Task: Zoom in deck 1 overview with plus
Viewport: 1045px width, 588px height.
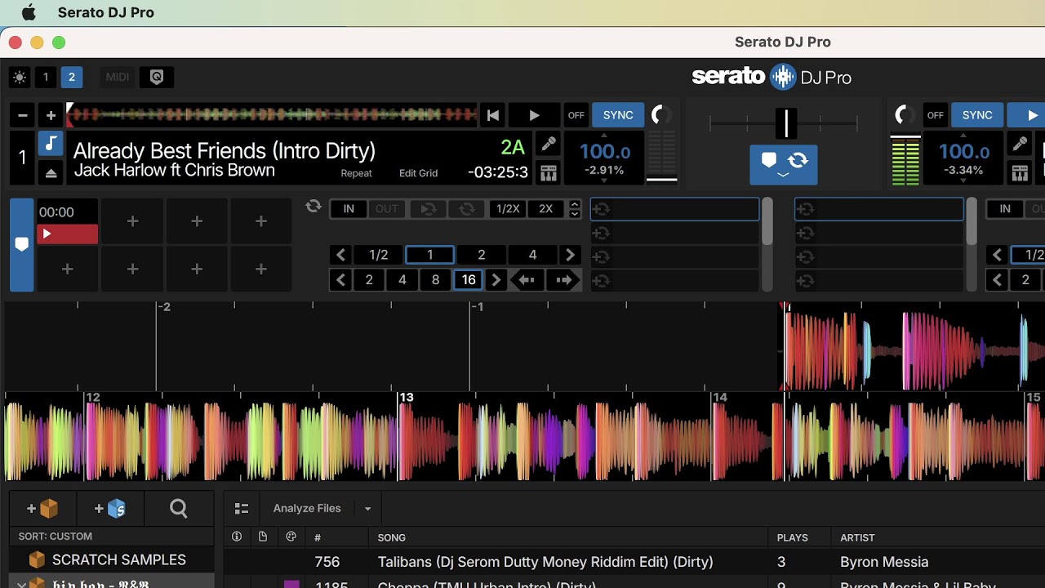Action: point(51,116)
